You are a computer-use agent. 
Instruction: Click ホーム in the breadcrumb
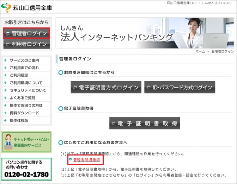point(200,51)
